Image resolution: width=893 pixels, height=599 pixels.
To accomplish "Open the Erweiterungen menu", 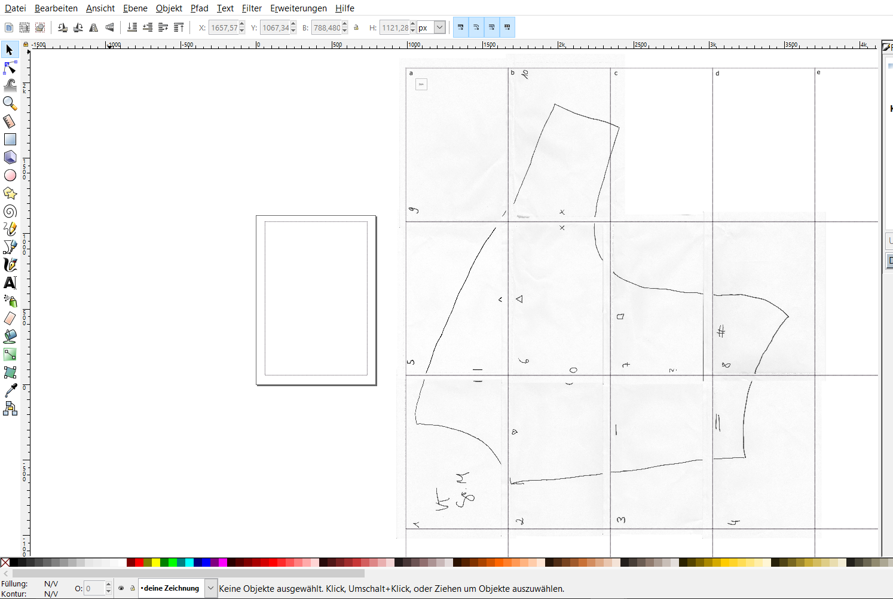I will 298,8.
